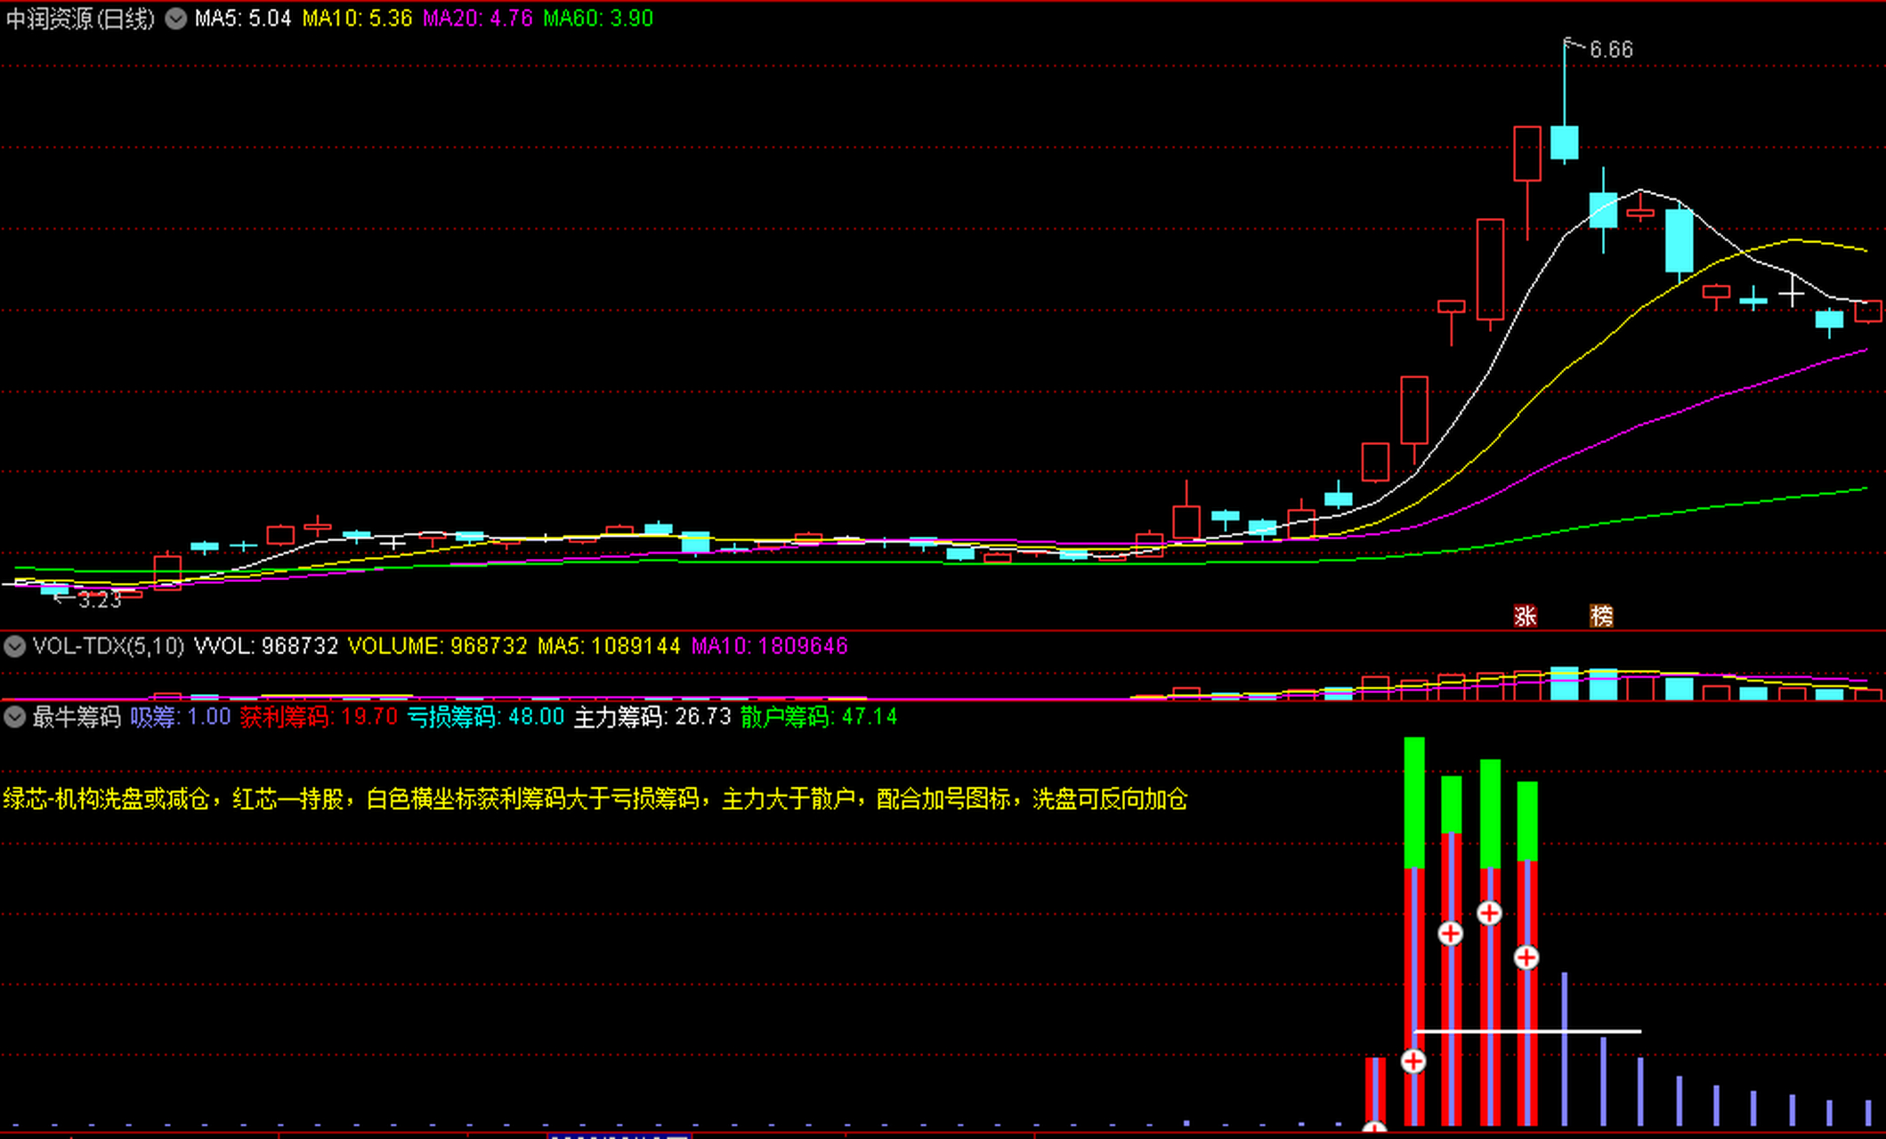Click the highest-positioned plus-sign marker

[x=1489, y=913]
